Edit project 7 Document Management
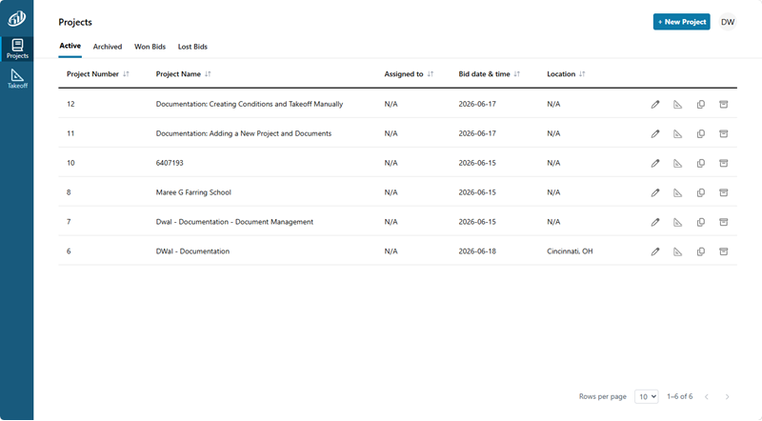The height and width of the screenshot is (421, 762). tap(655, 222)
